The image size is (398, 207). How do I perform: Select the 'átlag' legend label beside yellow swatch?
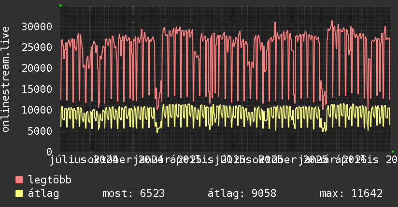43,194
